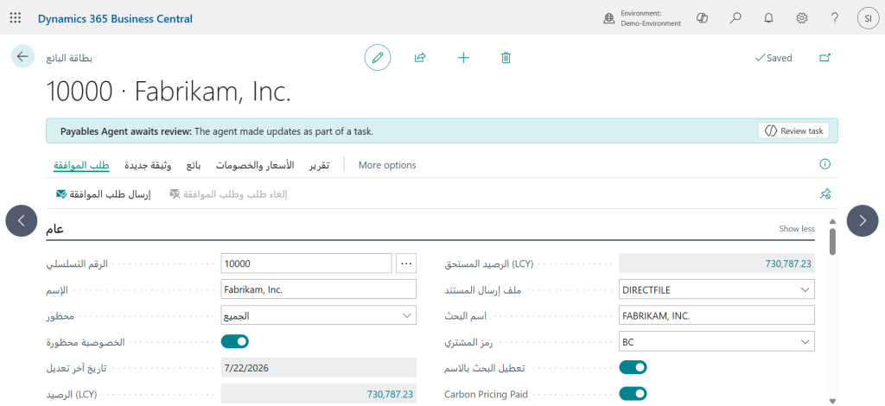Click the plus icon to create new vendor

[x=463, y=58]
